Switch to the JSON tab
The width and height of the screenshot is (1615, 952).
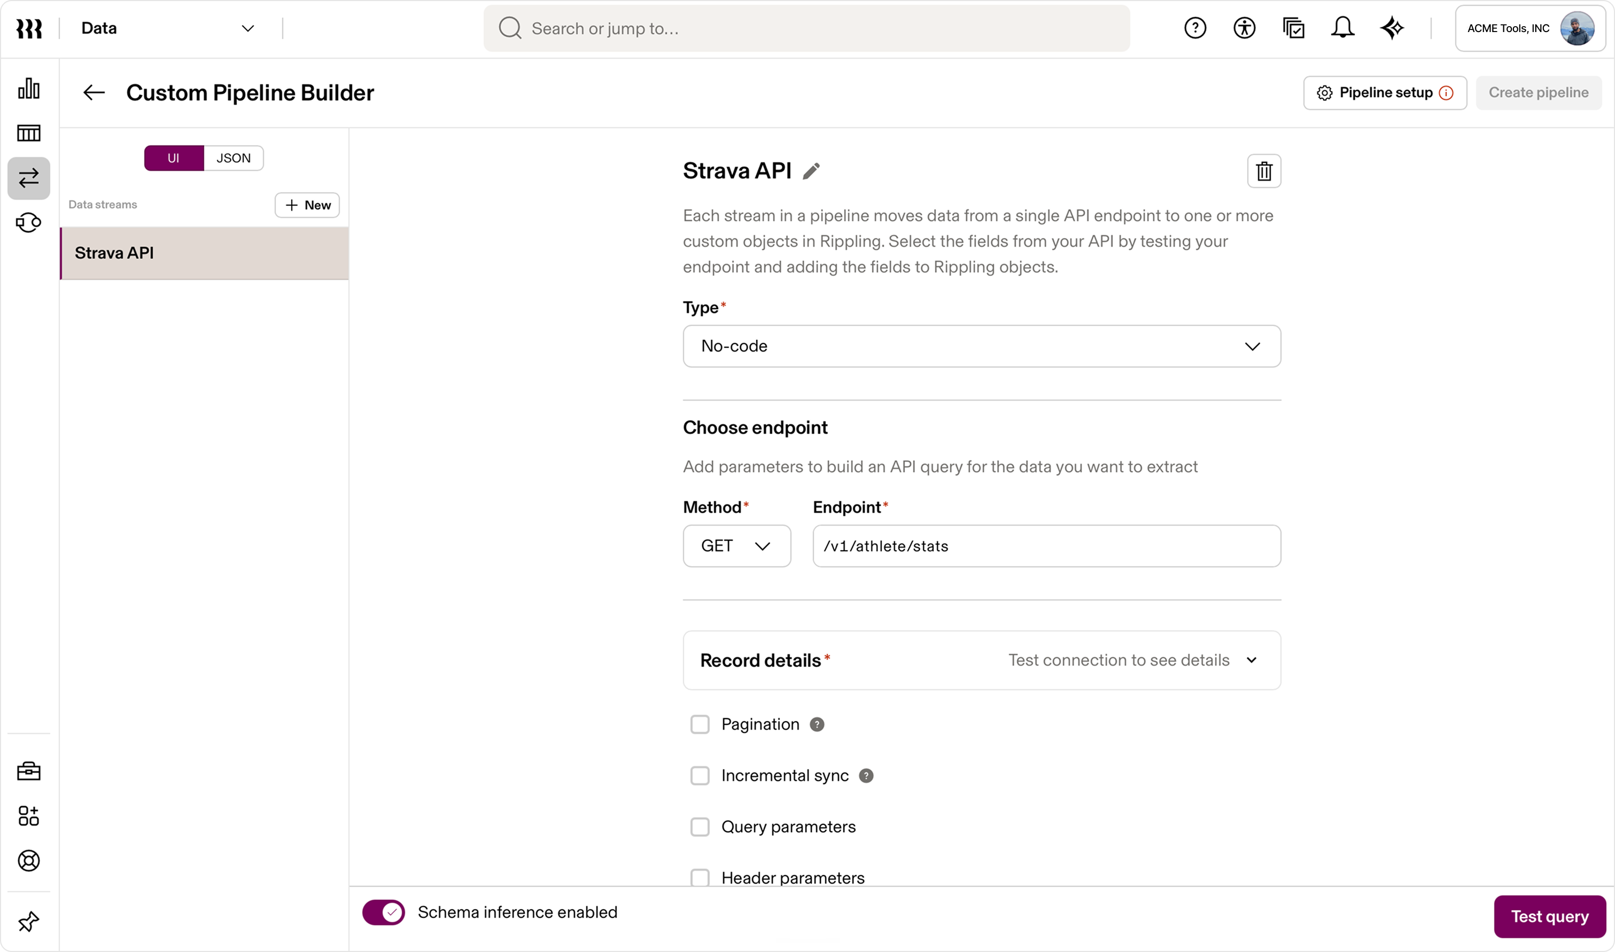[x=234, y=159]
